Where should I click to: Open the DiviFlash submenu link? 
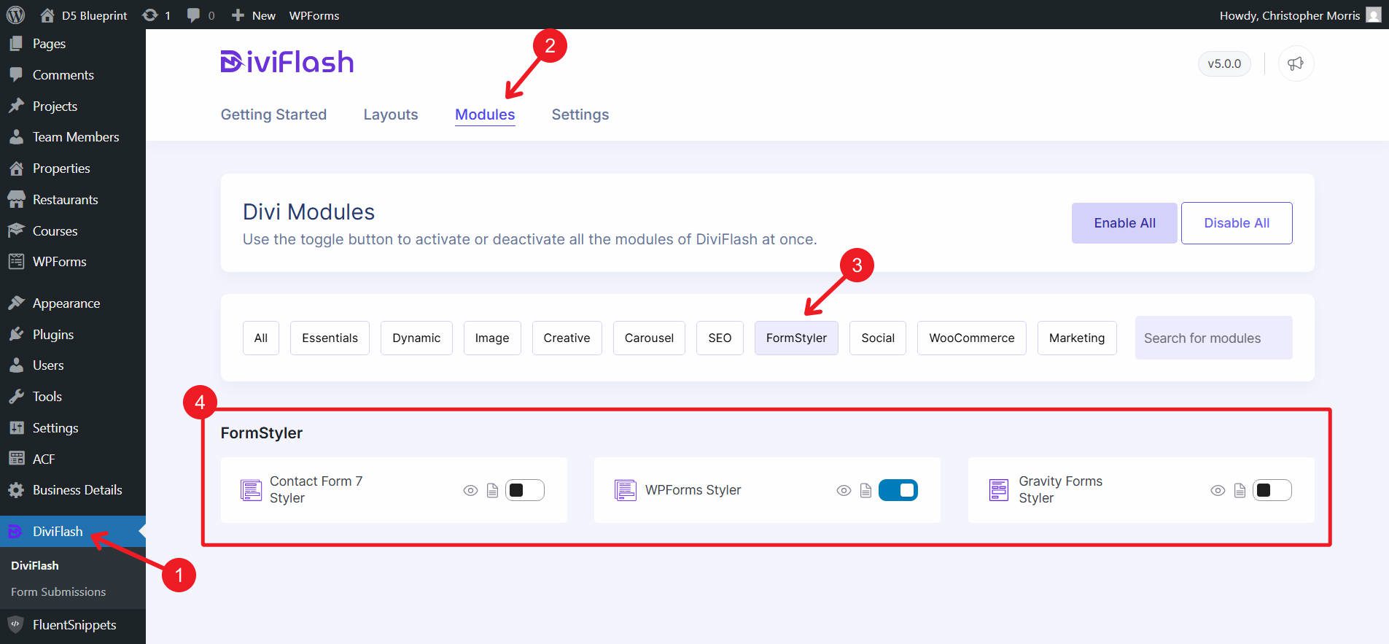[35, 566]
